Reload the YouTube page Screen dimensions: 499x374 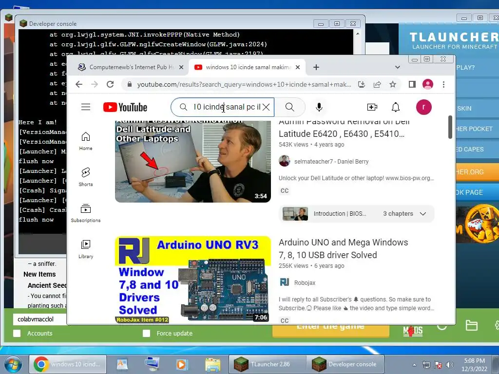point(110,84)
